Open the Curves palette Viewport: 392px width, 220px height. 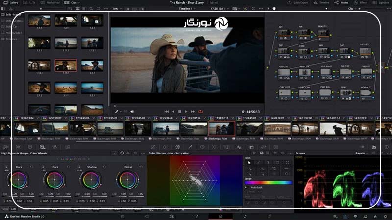coord(153,147)
